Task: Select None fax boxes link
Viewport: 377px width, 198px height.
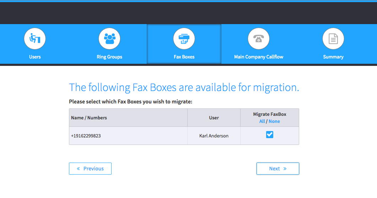Action: pyautogui.click(x=274, y=121)
